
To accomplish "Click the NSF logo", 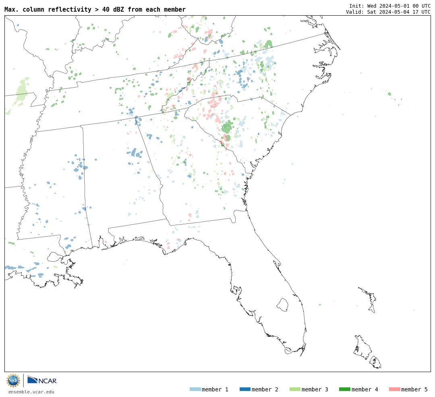I will click(x=13, y=381).
